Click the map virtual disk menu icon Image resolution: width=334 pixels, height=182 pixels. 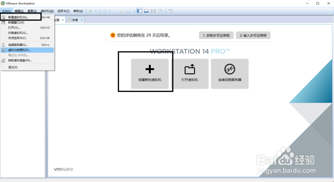click(3, 60)
